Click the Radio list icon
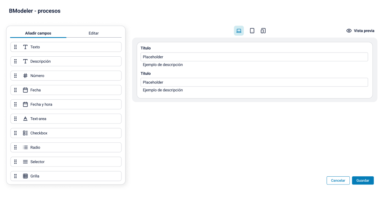This screenshot has height=213, width=382. click(x=25, y=148)
